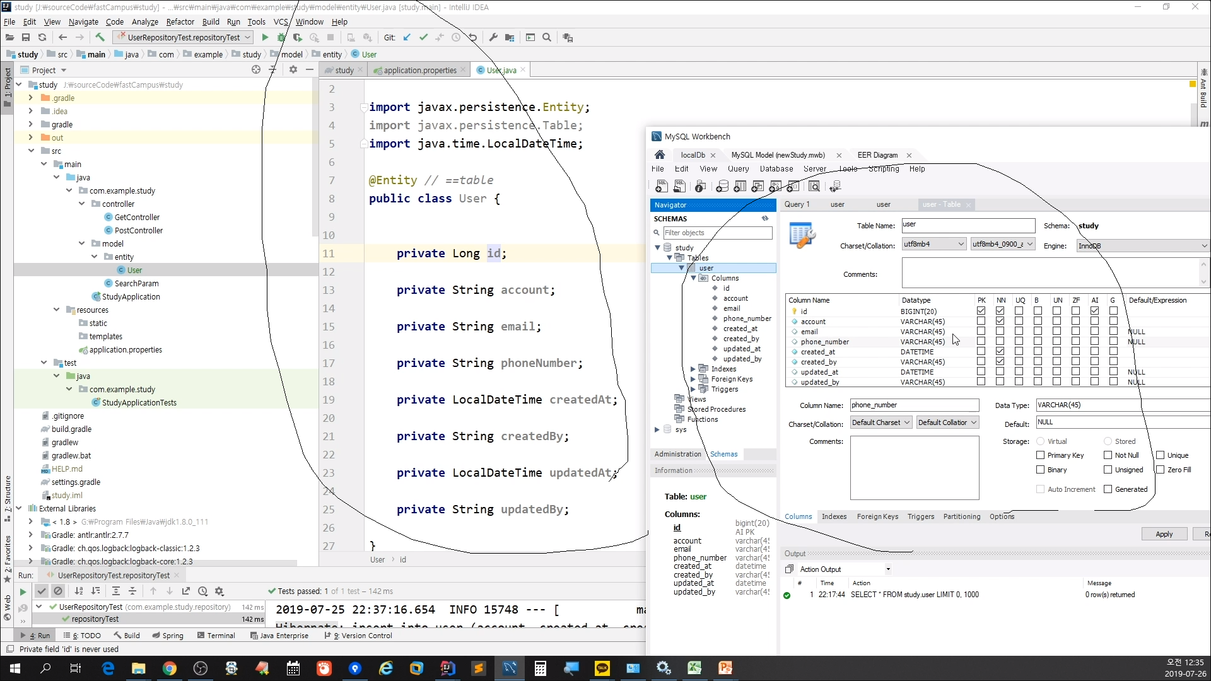Open the Project panel settings gear
Viewport: 1211px width, 681px height.
click(293, 70)
